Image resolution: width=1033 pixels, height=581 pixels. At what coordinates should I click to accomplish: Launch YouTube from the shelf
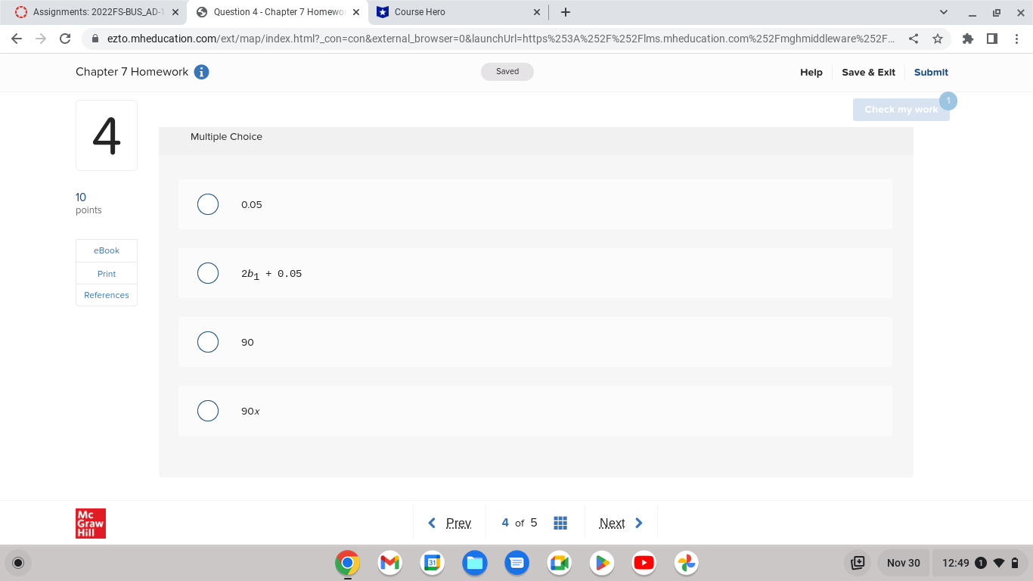point(644,563)
